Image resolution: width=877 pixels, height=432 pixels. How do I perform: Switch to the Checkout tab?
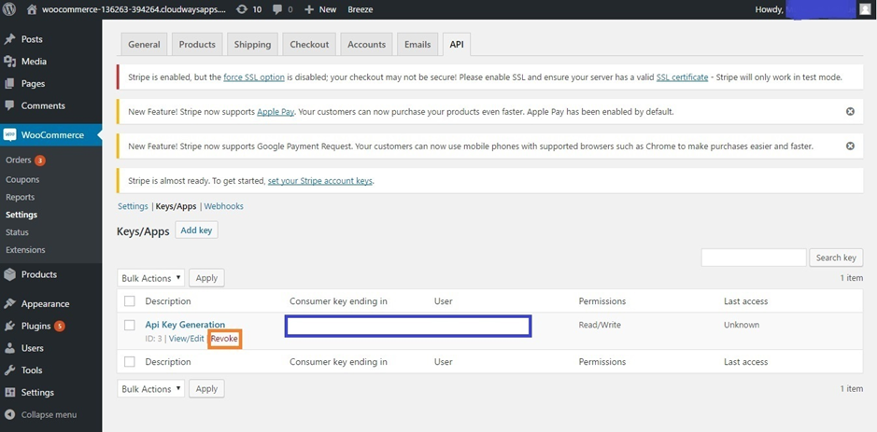pyautogui.click(x=309, y=44)
